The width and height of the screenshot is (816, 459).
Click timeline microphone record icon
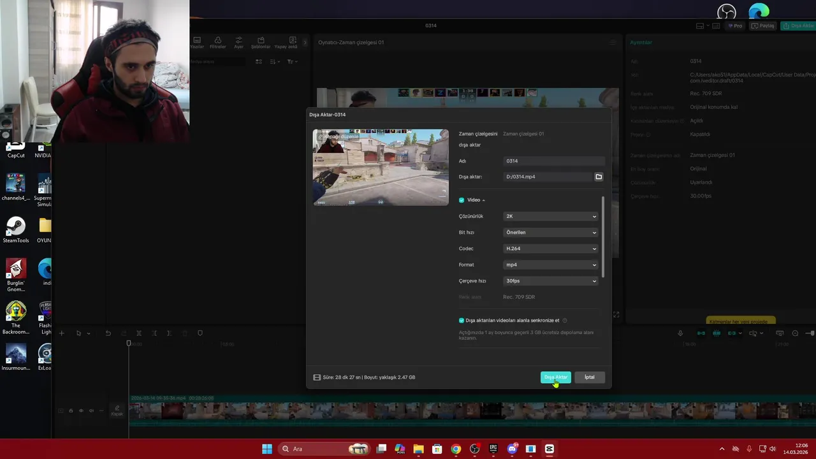coord(680,333)
